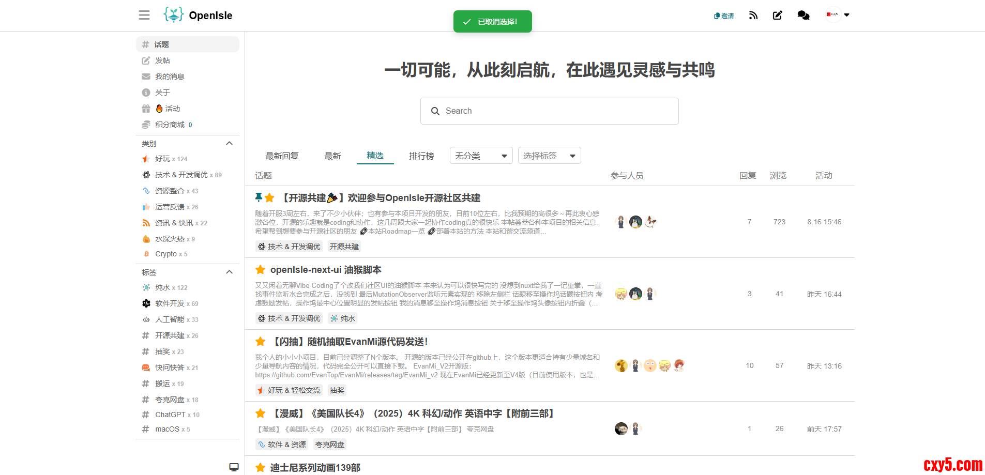The image size is (985, 475).
Task: Click the OpenIsle logo icon
Action: [x=173, y=15]
